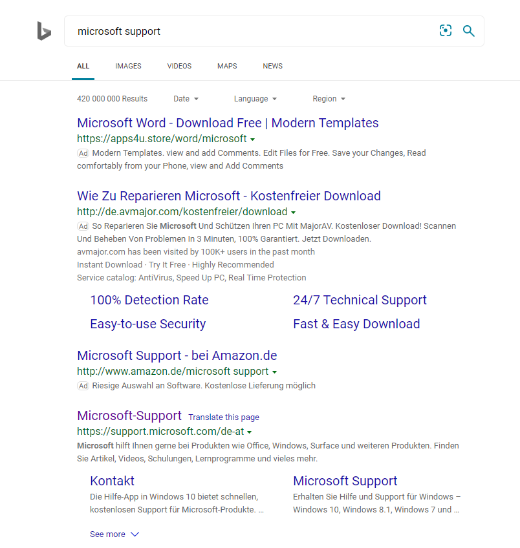Screen dimensions: 520x548
Task: Open the NEWS tab
Action: (x=273, y=66)
